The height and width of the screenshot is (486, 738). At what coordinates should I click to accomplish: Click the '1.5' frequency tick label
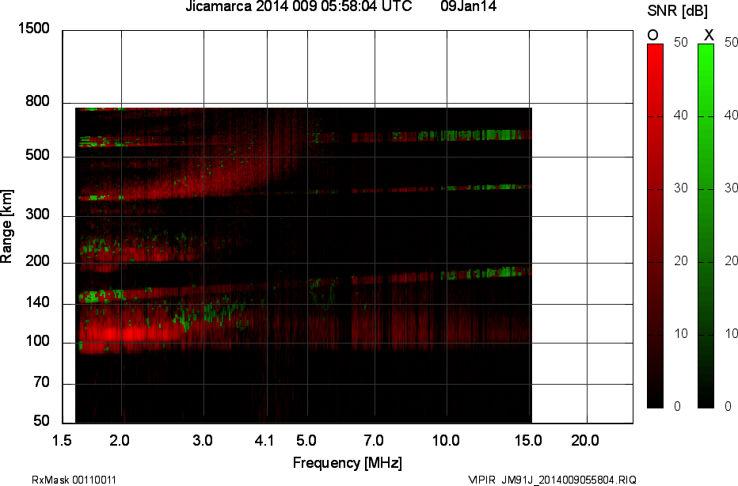61,441
